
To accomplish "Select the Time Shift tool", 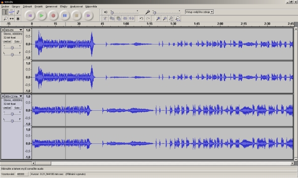I will [11, 18].
